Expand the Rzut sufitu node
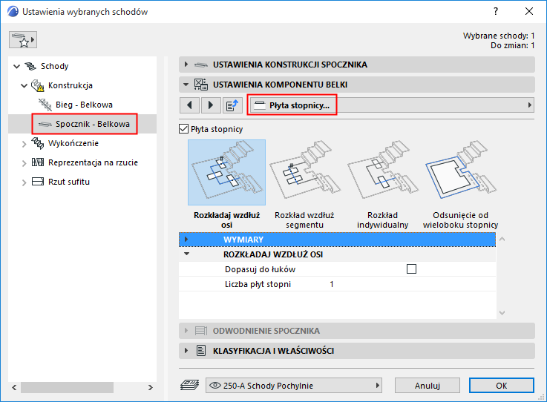 tap(24, 182)
